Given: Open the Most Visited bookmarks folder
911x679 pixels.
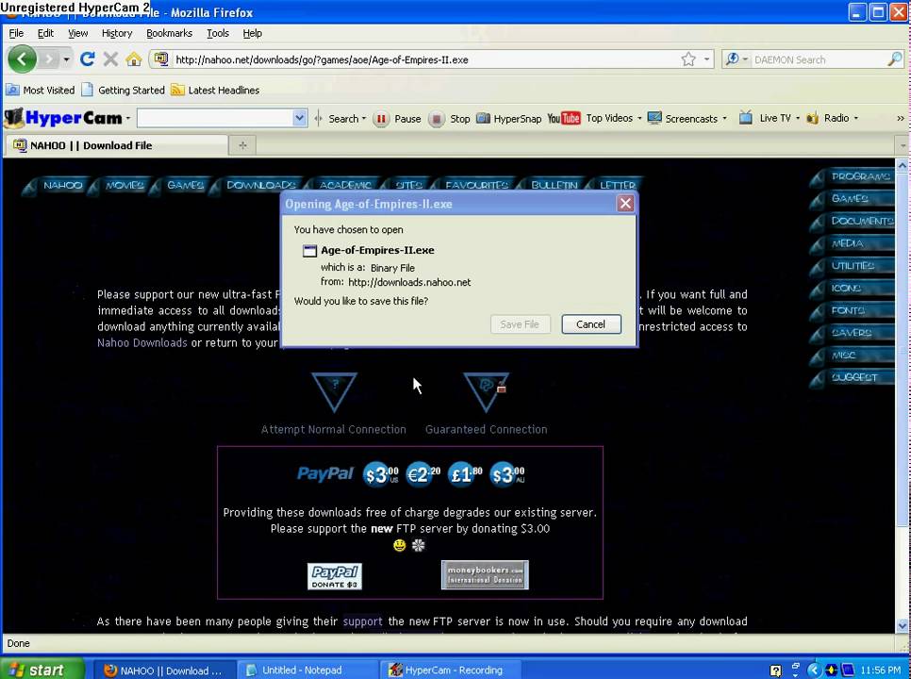Looking at the screenshot, I should [x=41, y=90].
